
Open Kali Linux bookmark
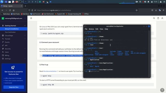5,14
